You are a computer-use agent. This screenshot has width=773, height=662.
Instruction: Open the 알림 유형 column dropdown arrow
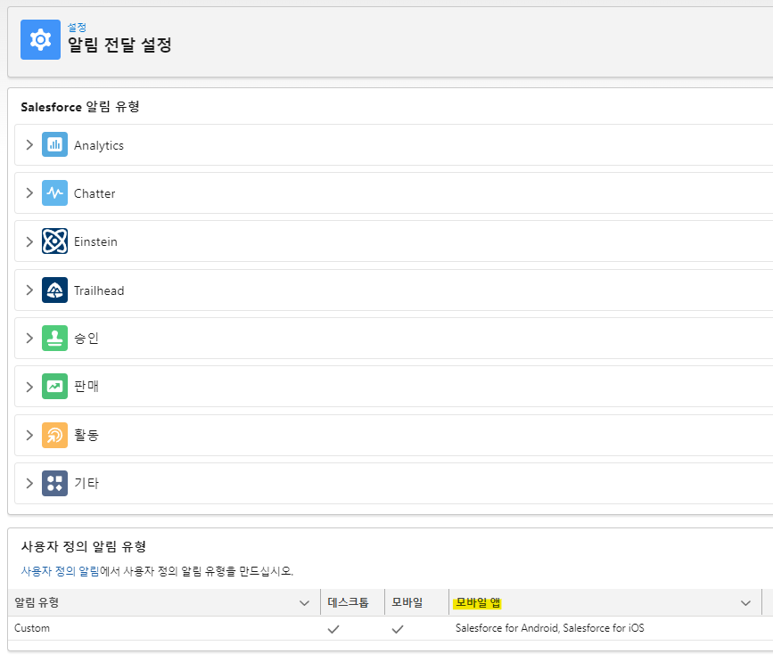(x=304, y=603)
